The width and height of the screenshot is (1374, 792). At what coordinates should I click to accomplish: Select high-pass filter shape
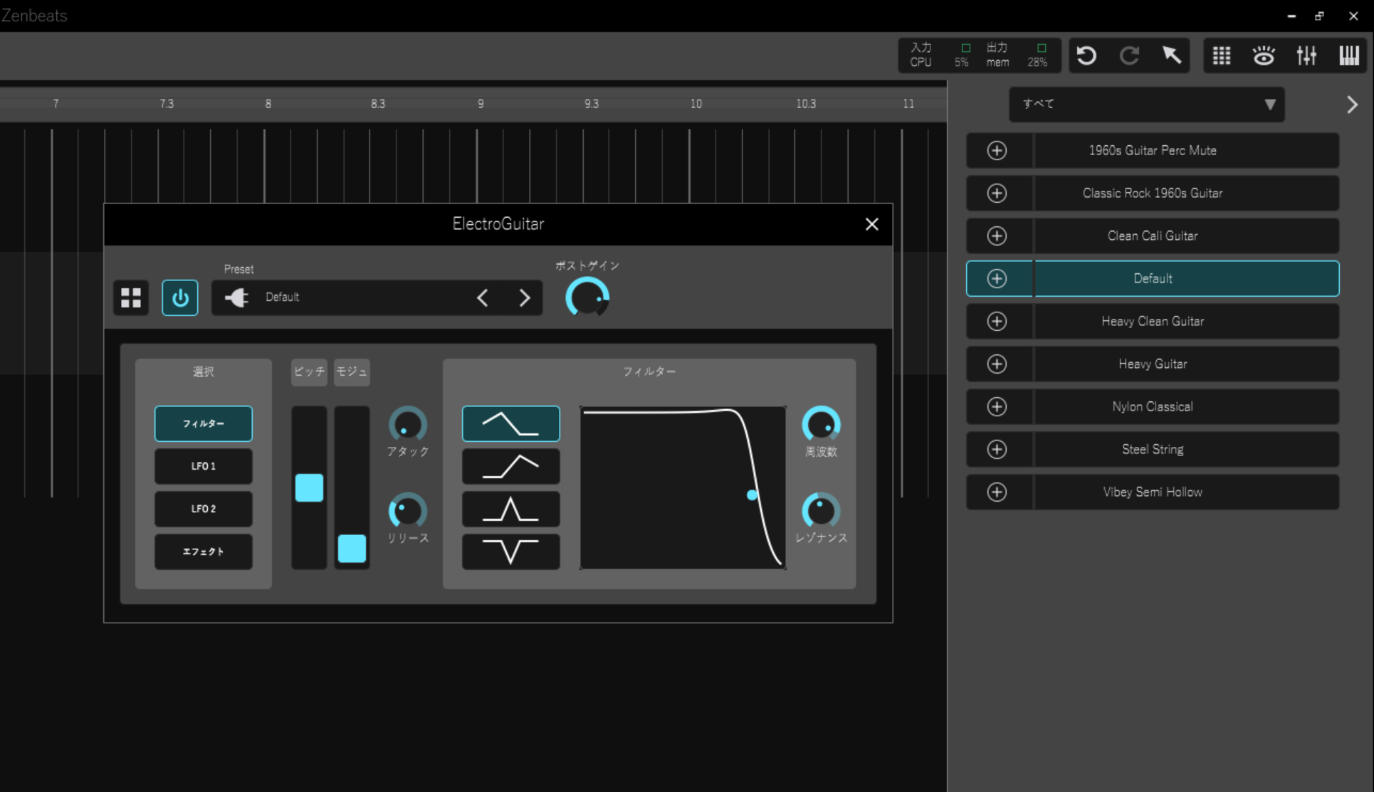pos(511,466)
